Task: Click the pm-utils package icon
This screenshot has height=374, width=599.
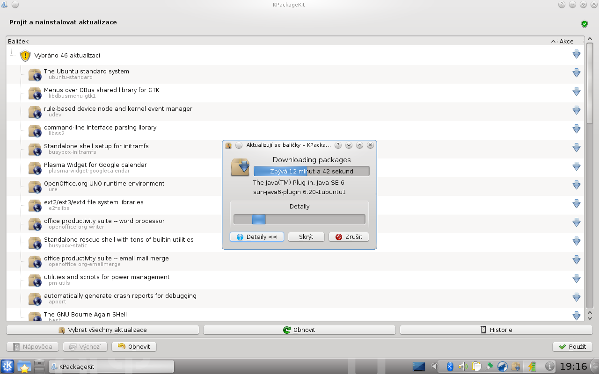Action: click(35, 280)
